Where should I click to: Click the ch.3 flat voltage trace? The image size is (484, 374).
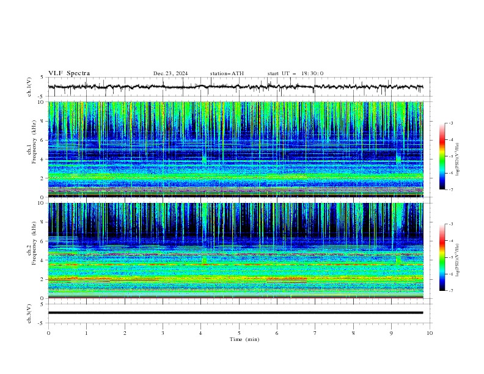coord(235,313)
